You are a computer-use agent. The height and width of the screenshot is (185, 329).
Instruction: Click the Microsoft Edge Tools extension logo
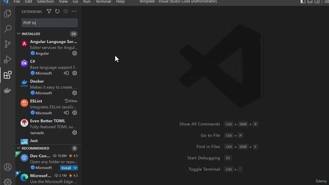click(x=24, y=178)
